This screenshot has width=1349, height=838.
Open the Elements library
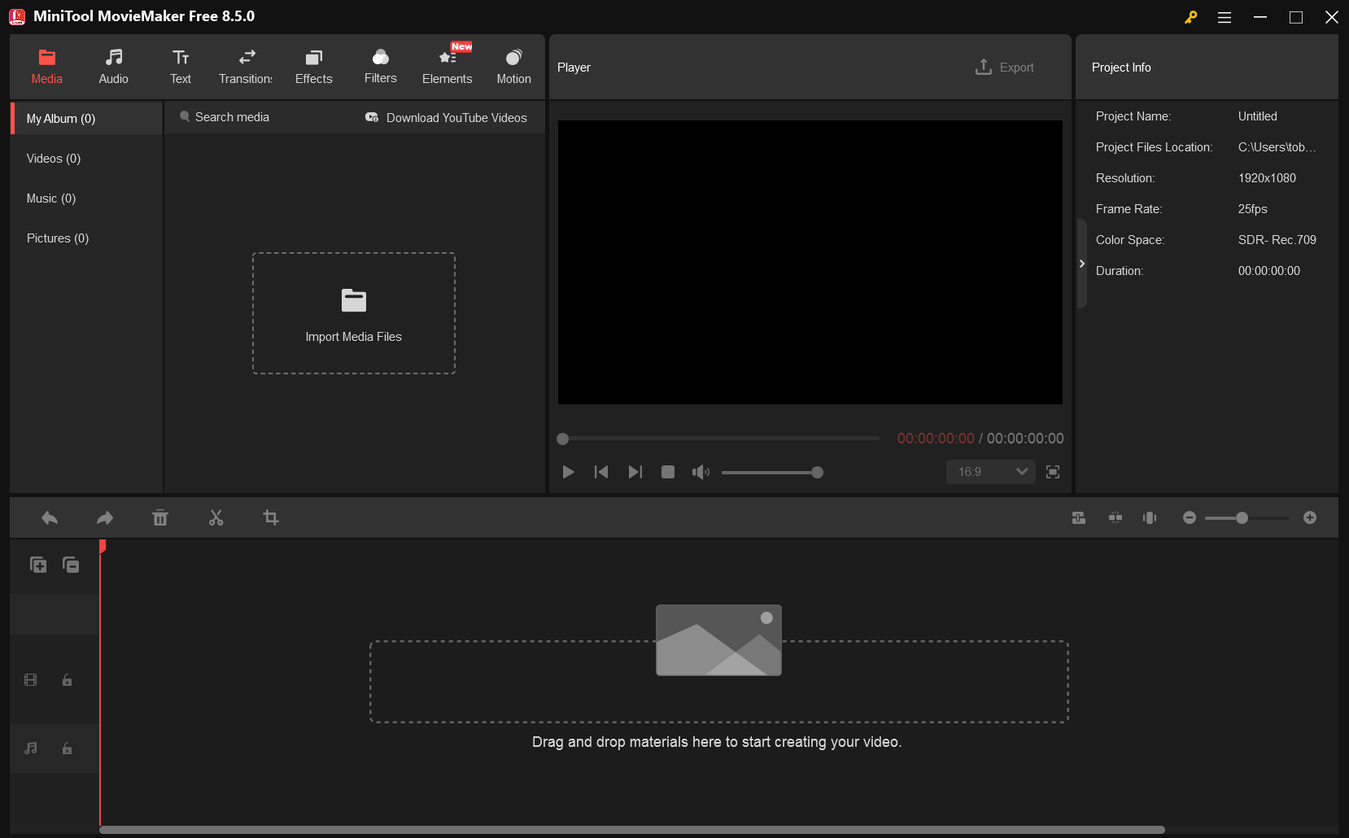(447, 65)
